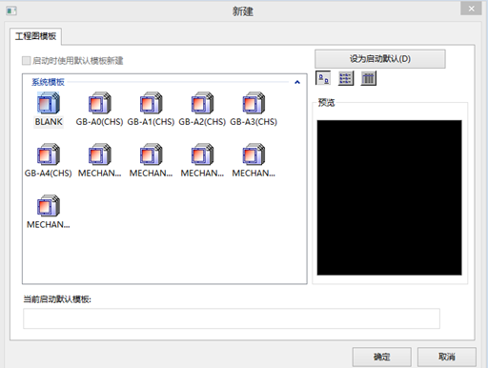The height and width of the screenshot is (368, 488).
Task: Click the GB-A0(CHS) label text
Action: pyautogui.click(x=99, y=122)
